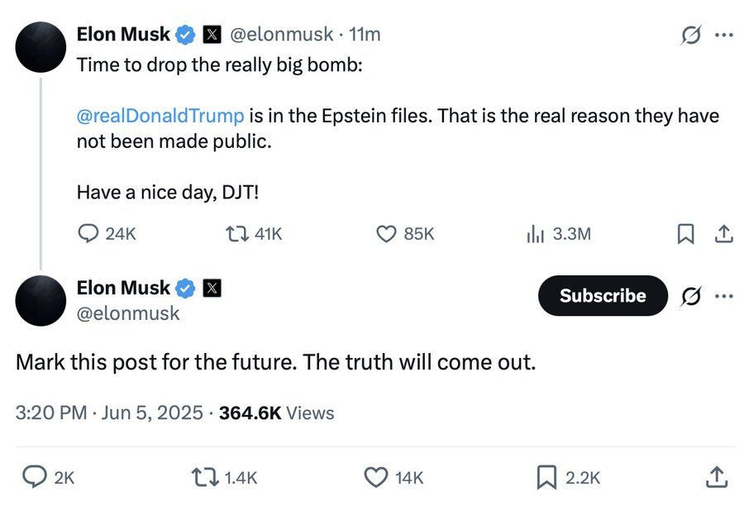Image resolution: width=744 pixels, height=506 pixels.
Task: Click Elon Musk's verified badge
Action: pyautogui.click(x=182, y=35)
